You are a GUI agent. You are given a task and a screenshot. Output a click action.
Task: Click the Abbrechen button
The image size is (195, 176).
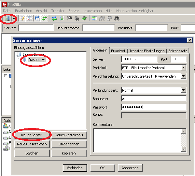130,168
